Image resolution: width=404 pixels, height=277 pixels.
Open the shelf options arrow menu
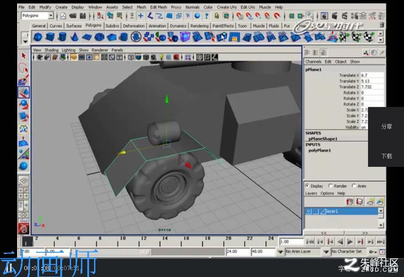point(25,41)
